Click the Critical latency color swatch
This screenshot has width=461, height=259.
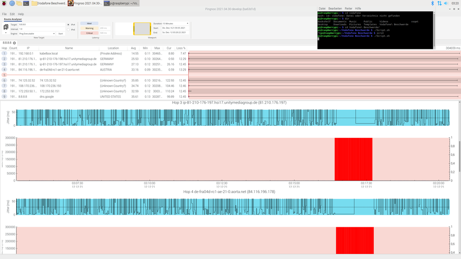(x=90, y=33)
